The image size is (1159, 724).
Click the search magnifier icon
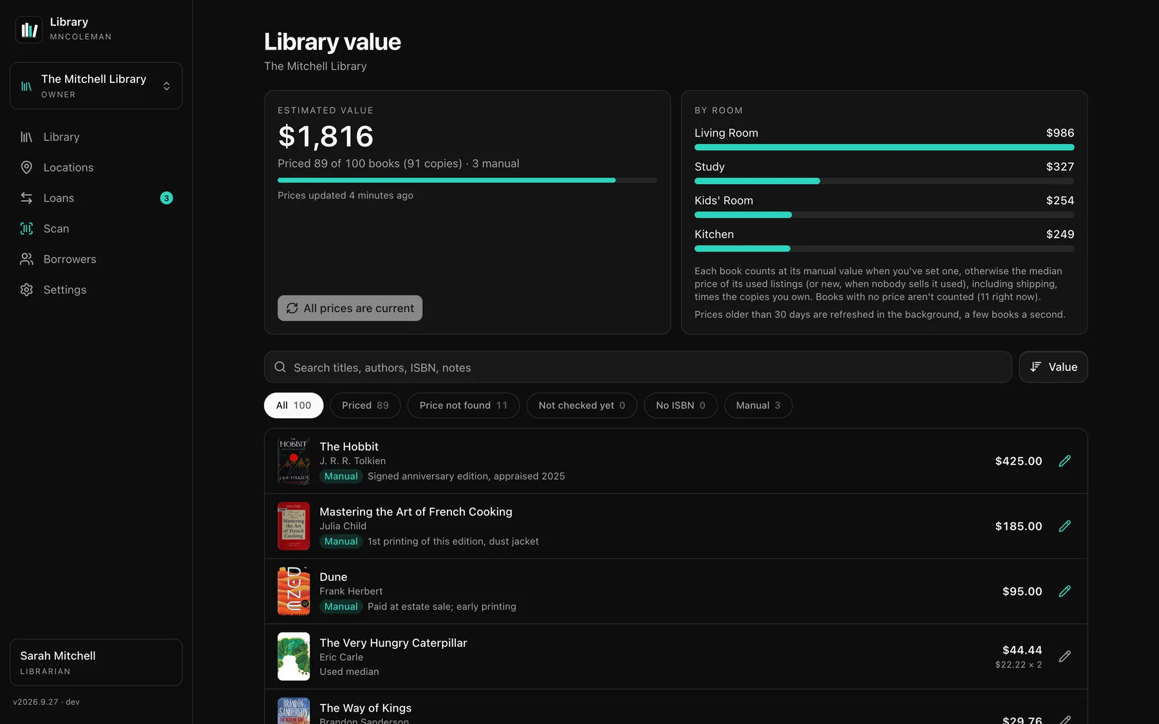pos(280,367)
